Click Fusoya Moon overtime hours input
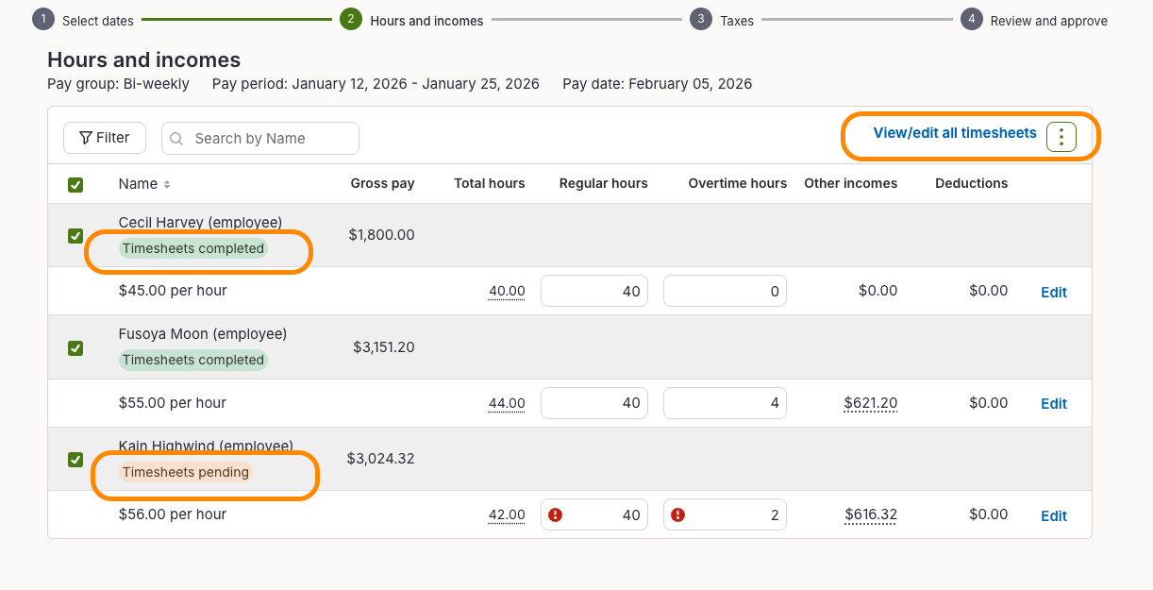This screenshot has height=590, width=1153. point(725,403)
